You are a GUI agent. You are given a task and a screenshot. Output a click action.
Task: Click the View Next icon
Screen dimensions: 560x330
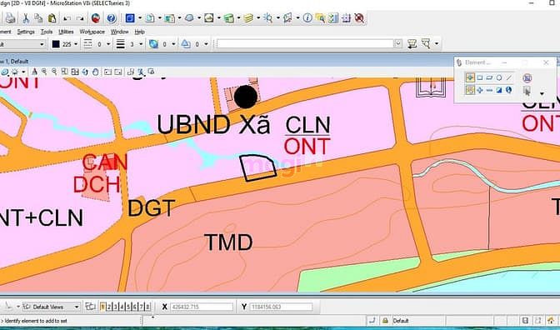tap(118, 72)
